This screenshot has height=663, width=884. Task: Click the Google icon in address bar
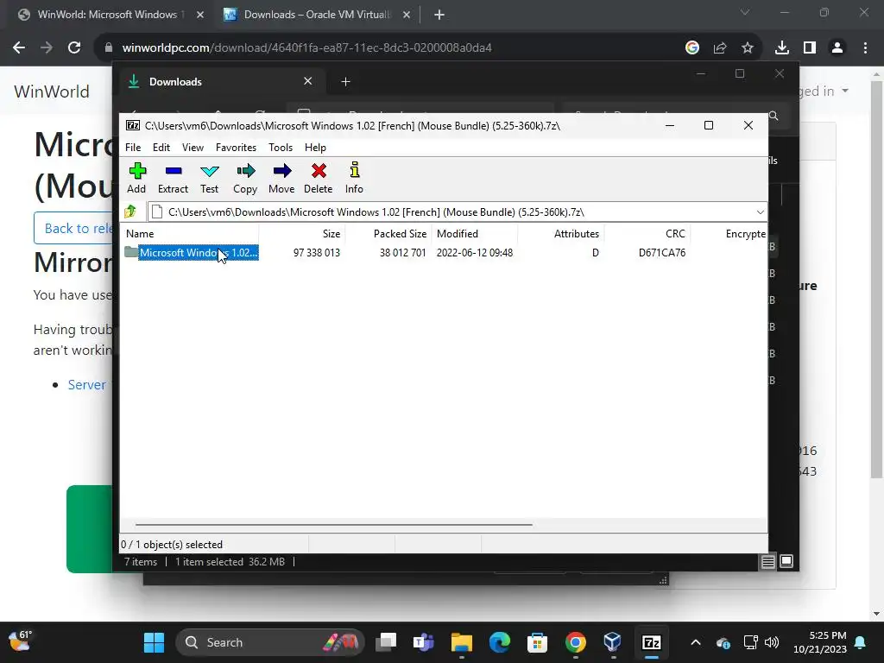tap(691, 48)
